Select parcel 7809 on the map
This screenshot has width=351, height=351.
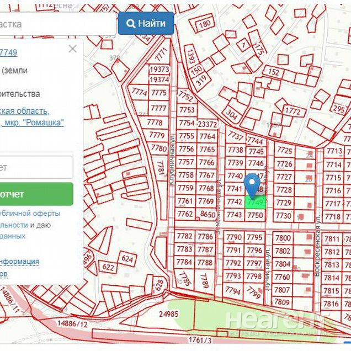282,302
